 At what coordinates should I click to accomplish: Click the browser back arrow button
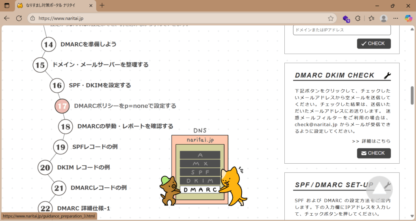7,18
